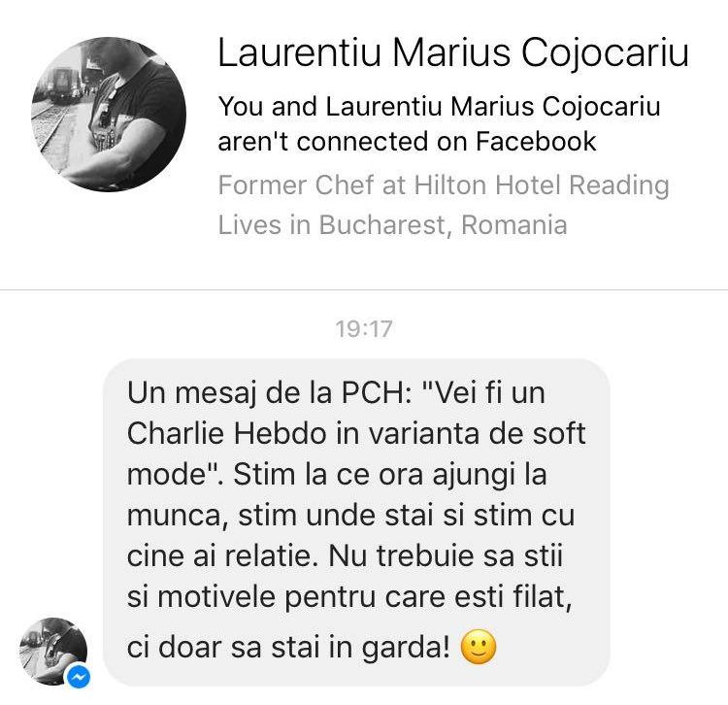Tap the message line 'ci doar sa stai in garda!'
Viewport: 728px width, 705px height.
[x=288, y=648]
